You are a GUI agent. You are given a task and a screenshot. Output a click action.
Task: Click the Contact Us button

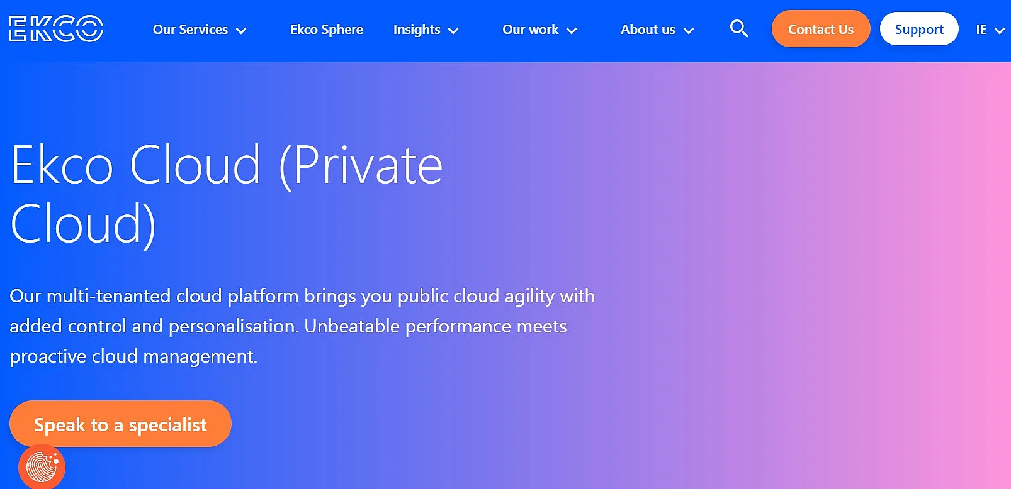click(821, 29)
